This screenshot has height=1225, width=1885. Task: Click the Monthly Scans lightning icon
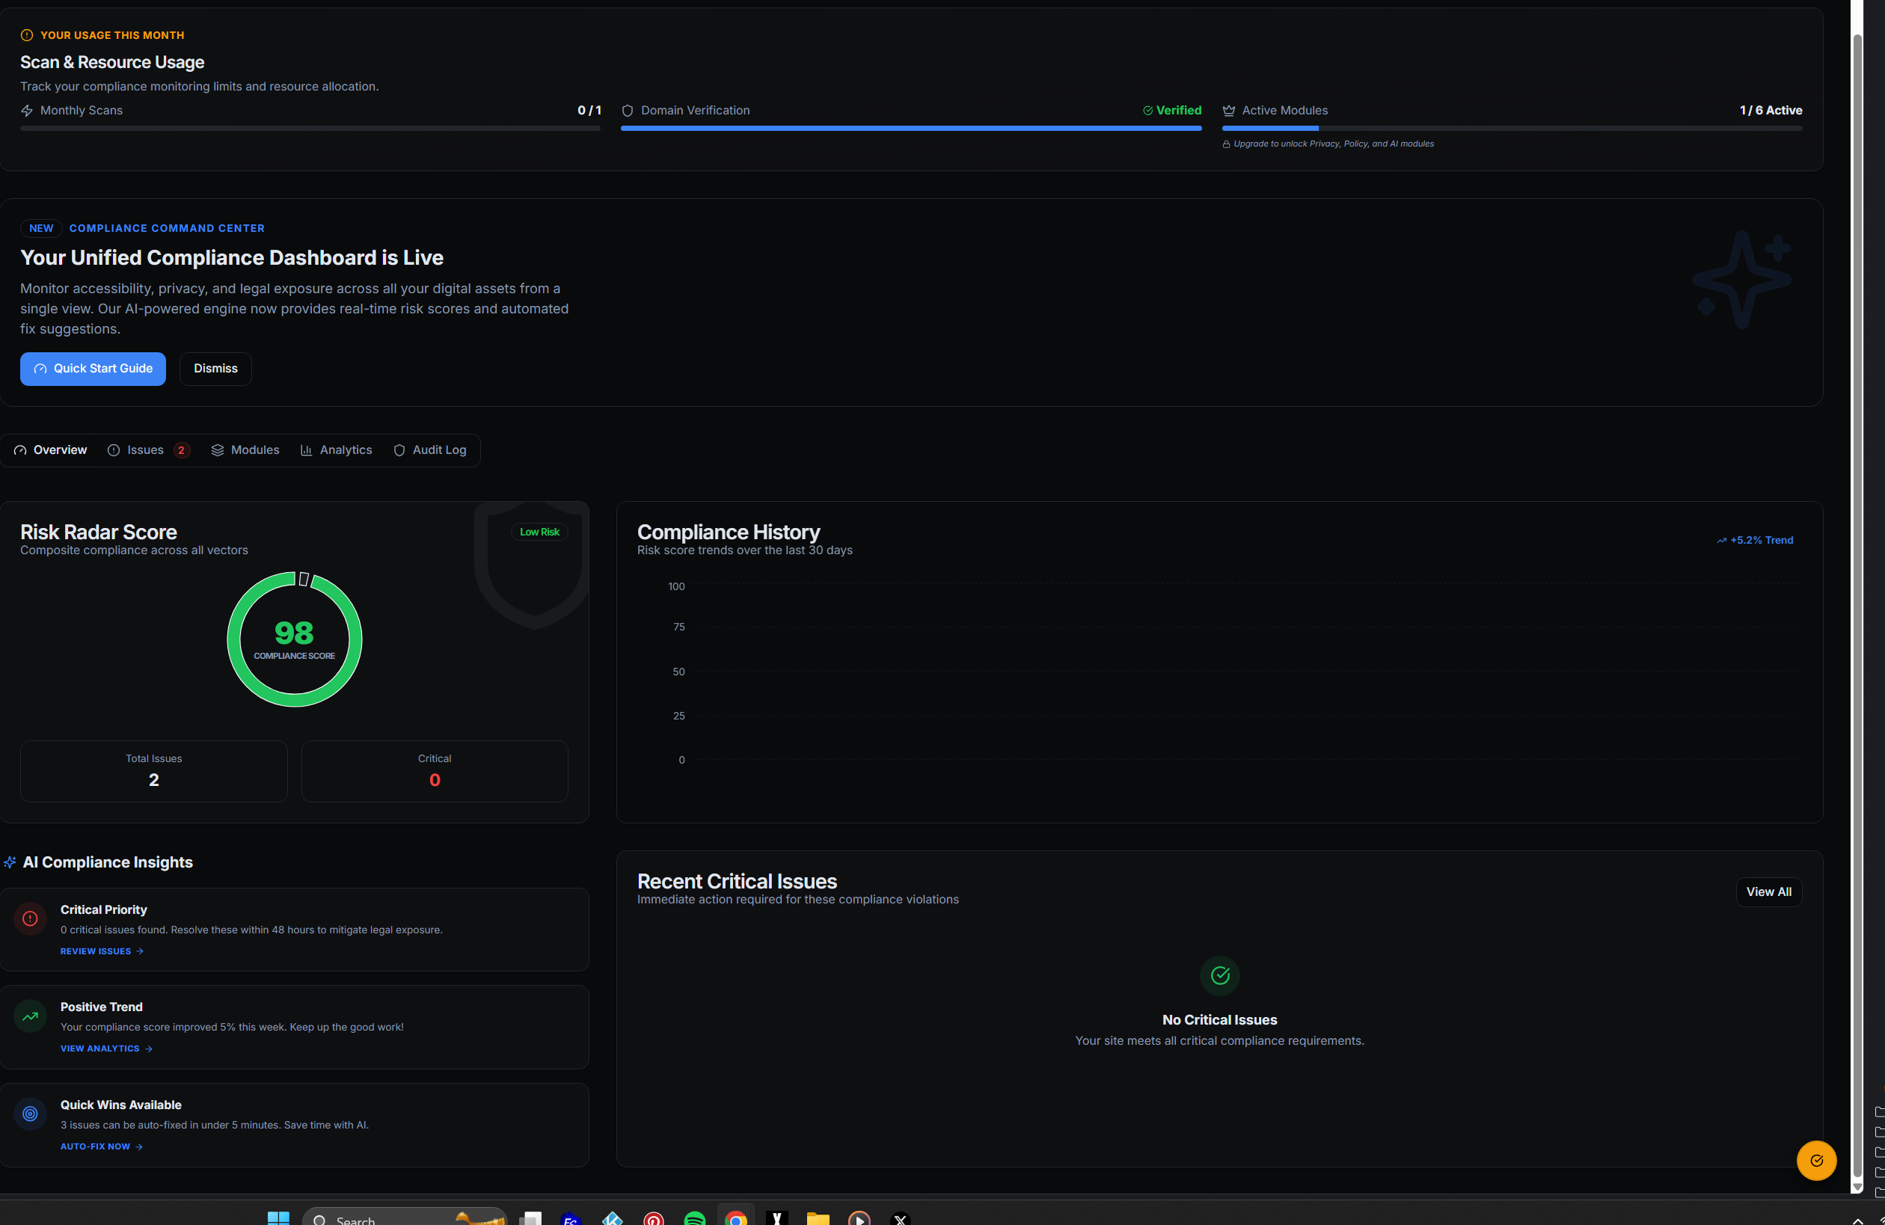27,111
